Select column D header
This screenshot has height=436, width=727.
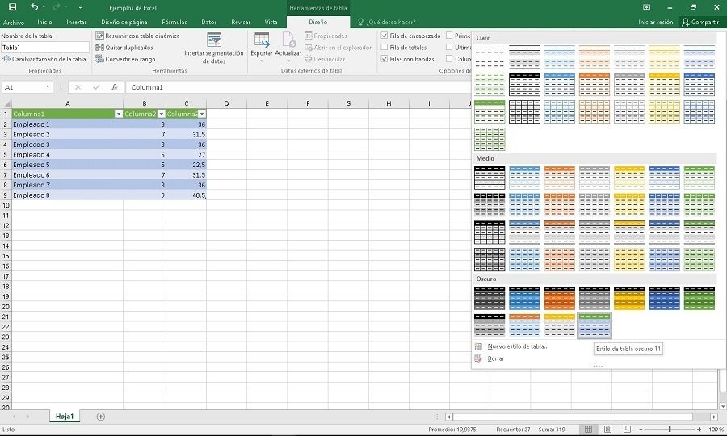[227, 104]
